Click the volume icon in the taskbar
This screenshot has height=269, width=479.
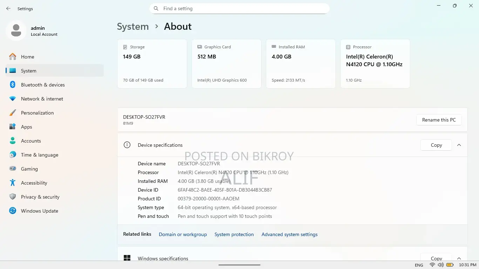[440, 265]
